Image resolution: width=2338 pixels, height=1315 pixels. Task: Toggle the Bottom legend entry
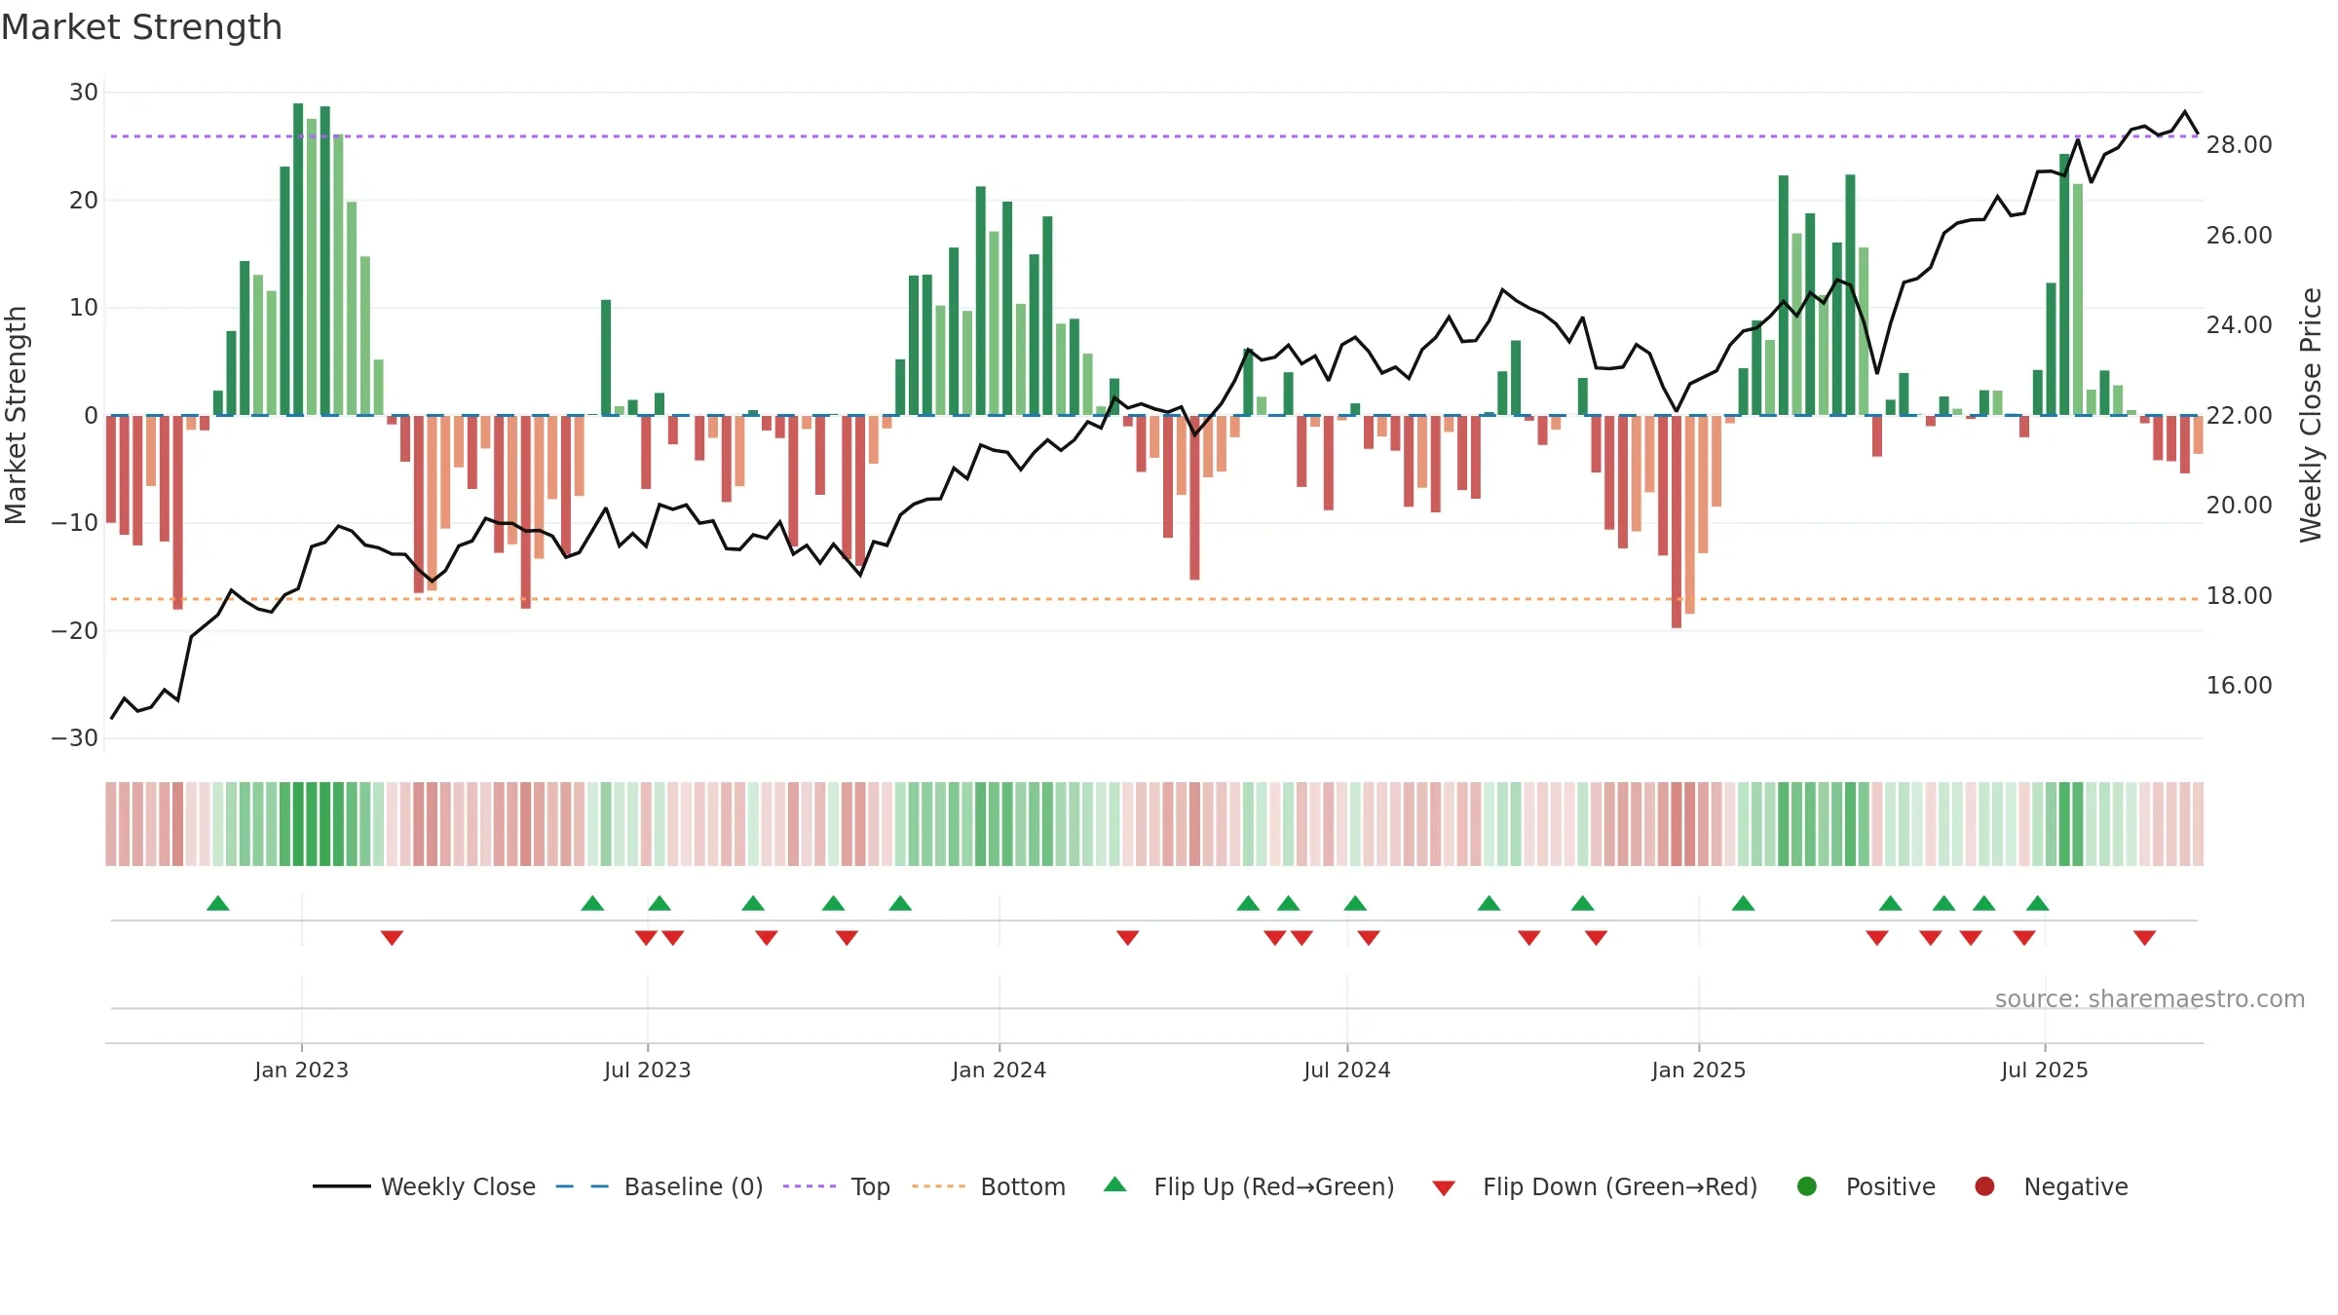tap(989, 1186)
